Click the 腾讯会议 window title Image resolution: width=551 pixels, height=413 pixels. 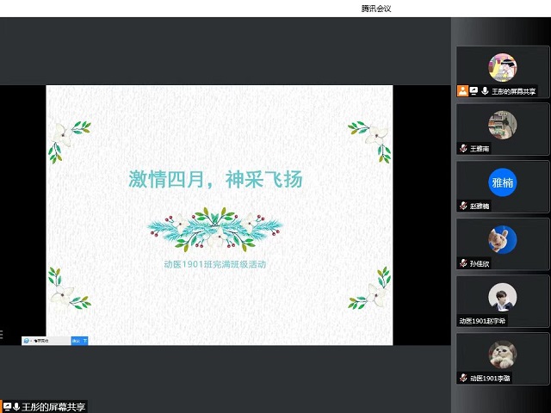(x=376, y=9)
